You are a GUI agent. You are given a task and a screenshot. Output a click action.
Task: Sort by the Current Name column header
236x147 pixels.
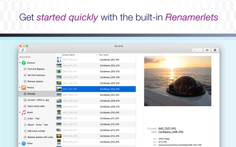click(68, 55)
